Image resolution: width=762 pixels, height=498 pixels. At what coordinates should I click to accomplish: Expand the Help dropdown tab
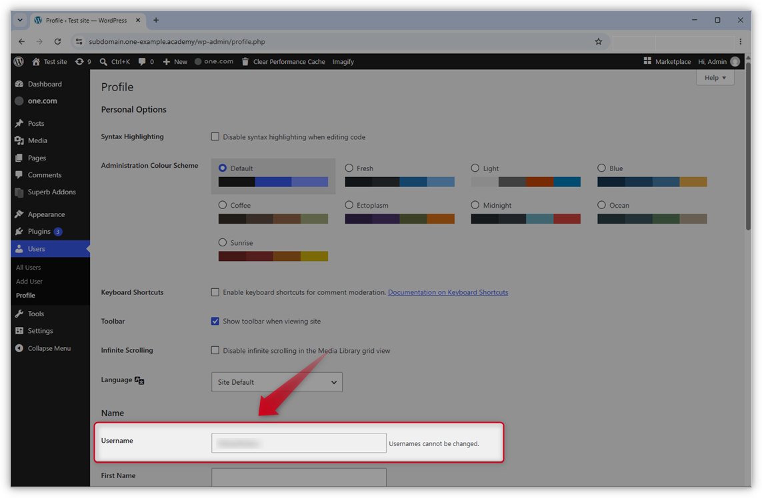tap(715, 78)
